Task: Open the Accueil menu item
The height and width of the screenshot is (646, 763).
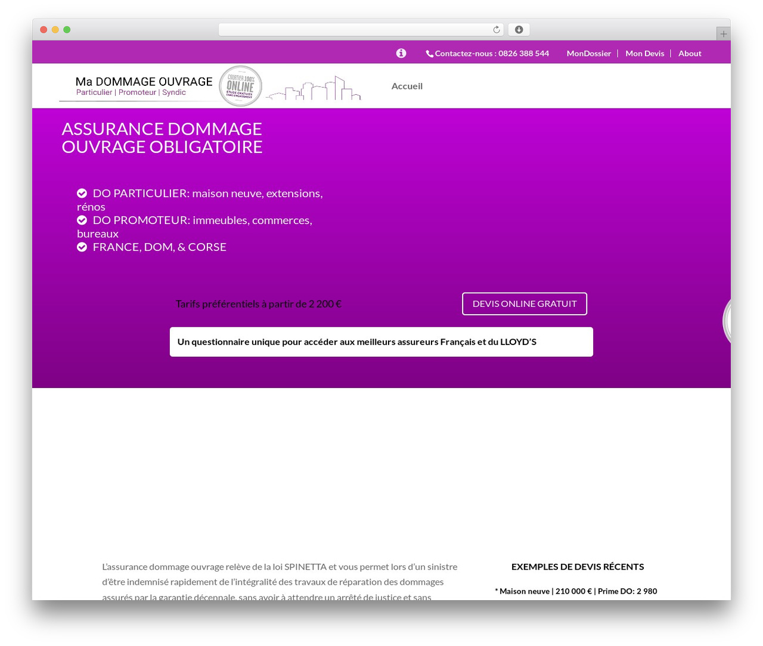Action: pyautogui.click(x=407, y=86)
